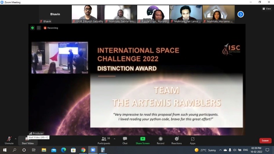Click the green Share Screen button
Screen dimensions: 274x154
[x=143, y=141]
